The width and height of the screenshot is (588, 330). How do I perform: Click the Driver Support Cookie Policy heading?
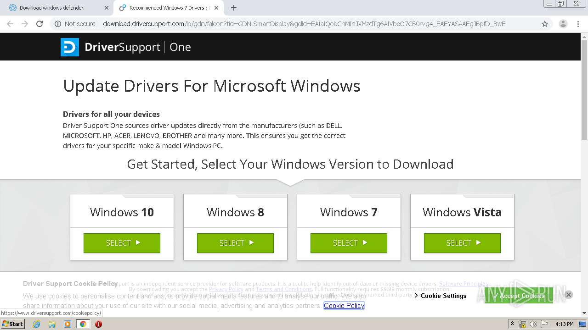(70, 284)
